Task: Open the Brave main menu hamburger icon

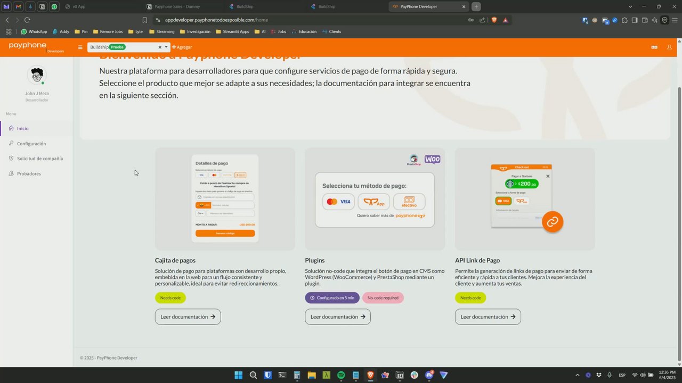Action: pos(675,20)
